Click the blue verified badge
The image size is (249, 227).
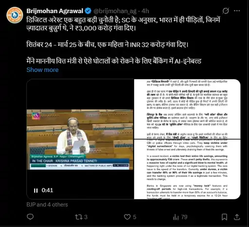click(88, 11)
